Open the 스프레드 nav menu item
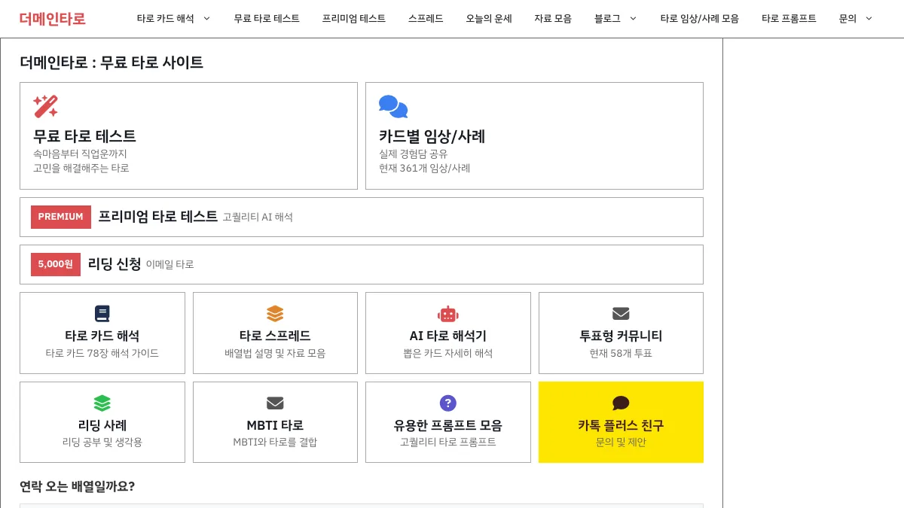This screenshot has width=904, height=508. pos(426,19)
